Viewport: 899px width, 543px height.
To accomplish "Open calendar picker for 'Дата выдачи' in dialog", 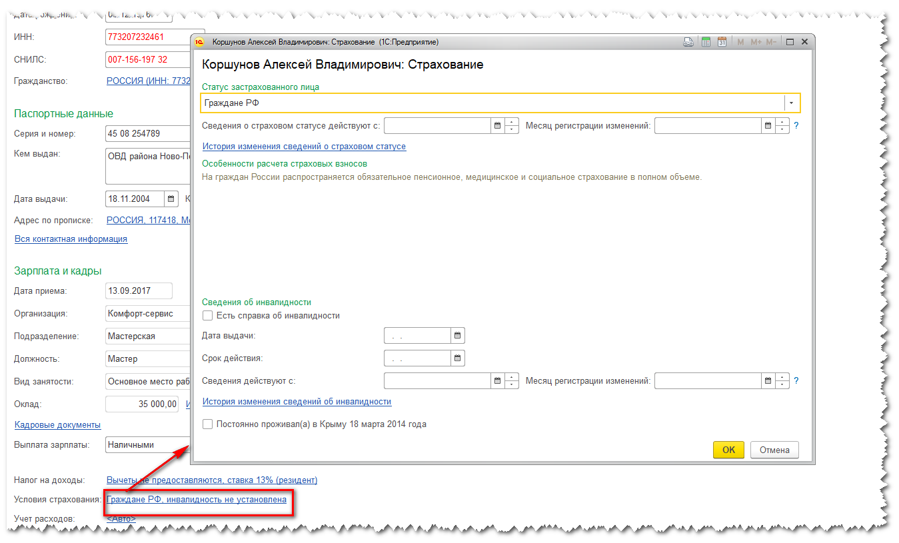I will pos(458,336).
